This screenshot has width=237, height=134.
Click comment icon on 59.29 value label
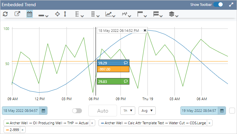tap(125, 63)
